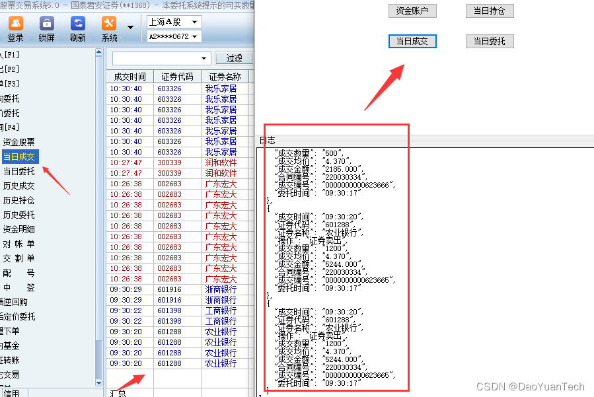This screenshot has width=594, height=397.
Task: Click the 信用 tab at the bottom left
Action: click(x=11, y=393)
